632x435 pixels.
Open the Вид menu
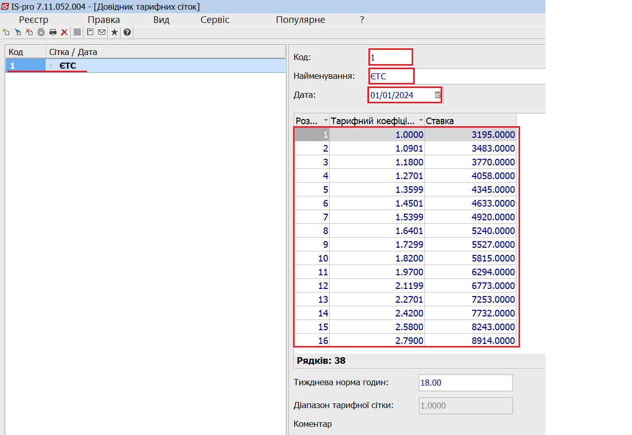pyautogui.click(x=161, y=20)
